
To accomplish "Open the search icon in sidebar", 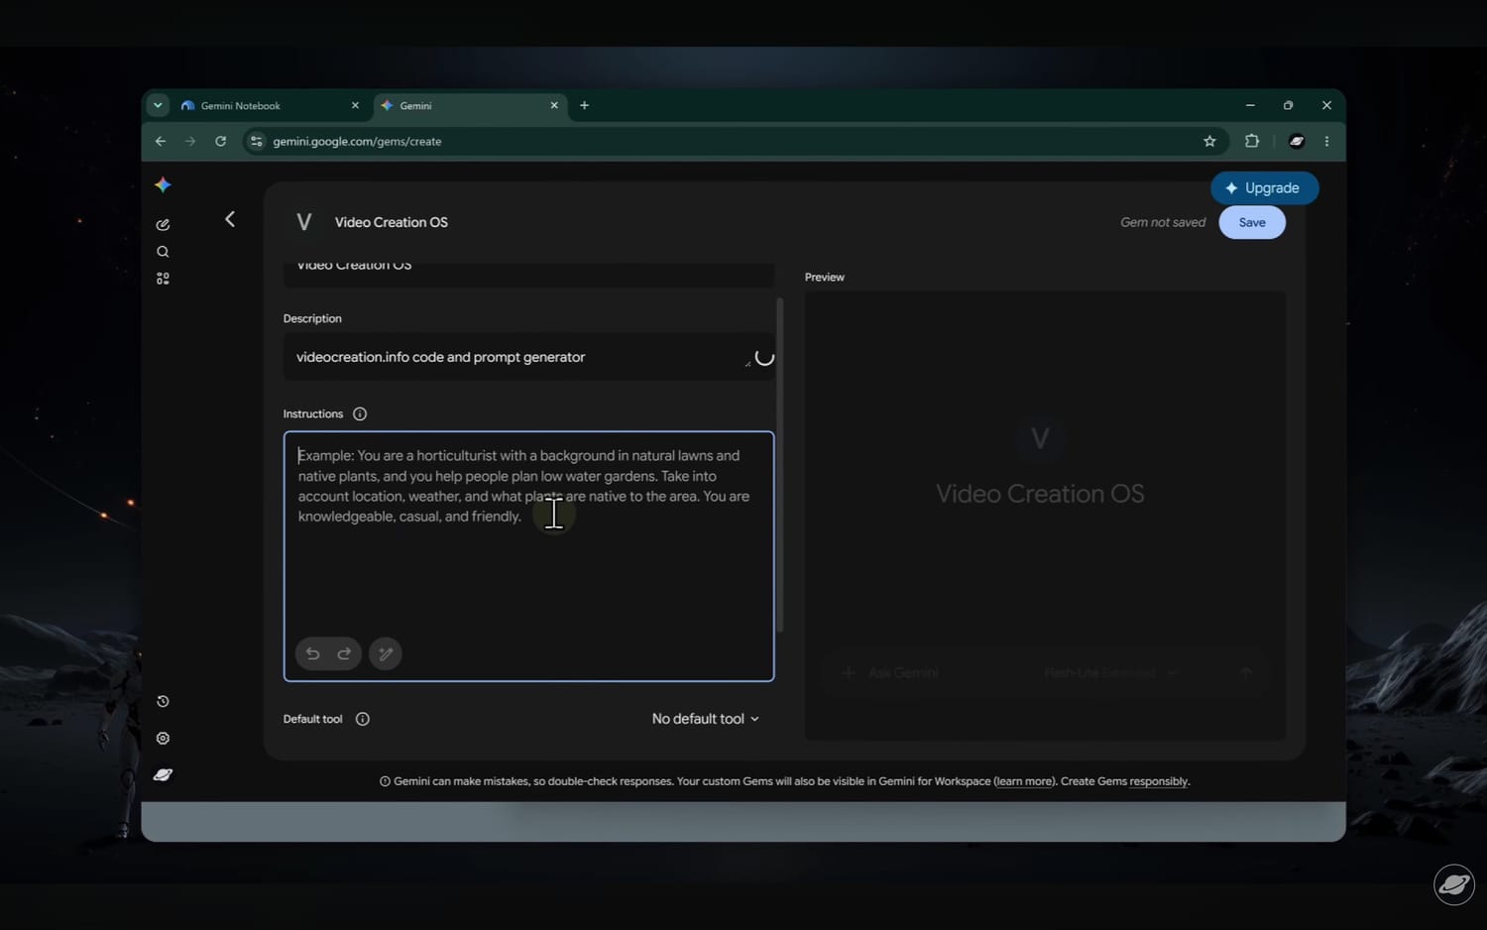I will point(163,252).
